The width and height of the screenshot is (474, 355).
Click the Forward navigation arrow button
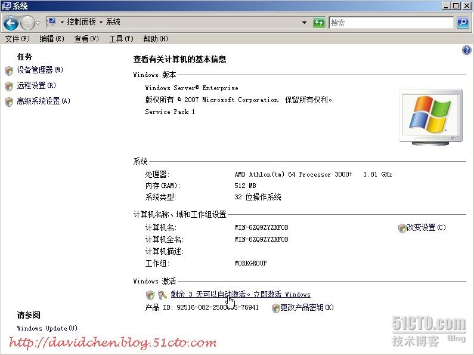point(27,23)
